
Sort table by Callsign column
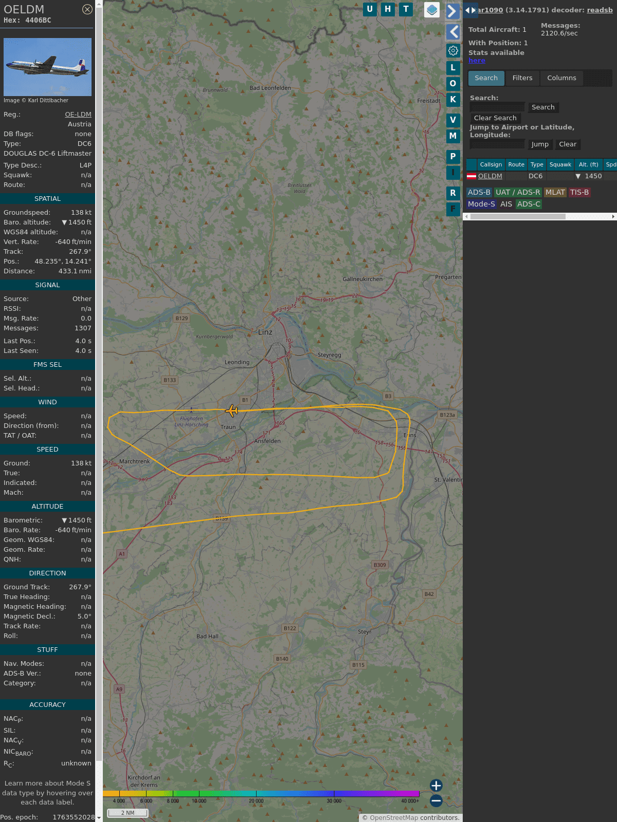[491, 164]
